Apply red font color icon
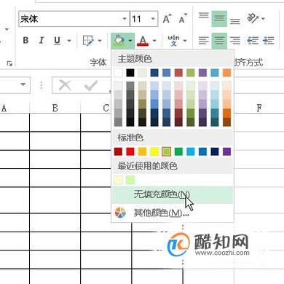 click(143, 41)
